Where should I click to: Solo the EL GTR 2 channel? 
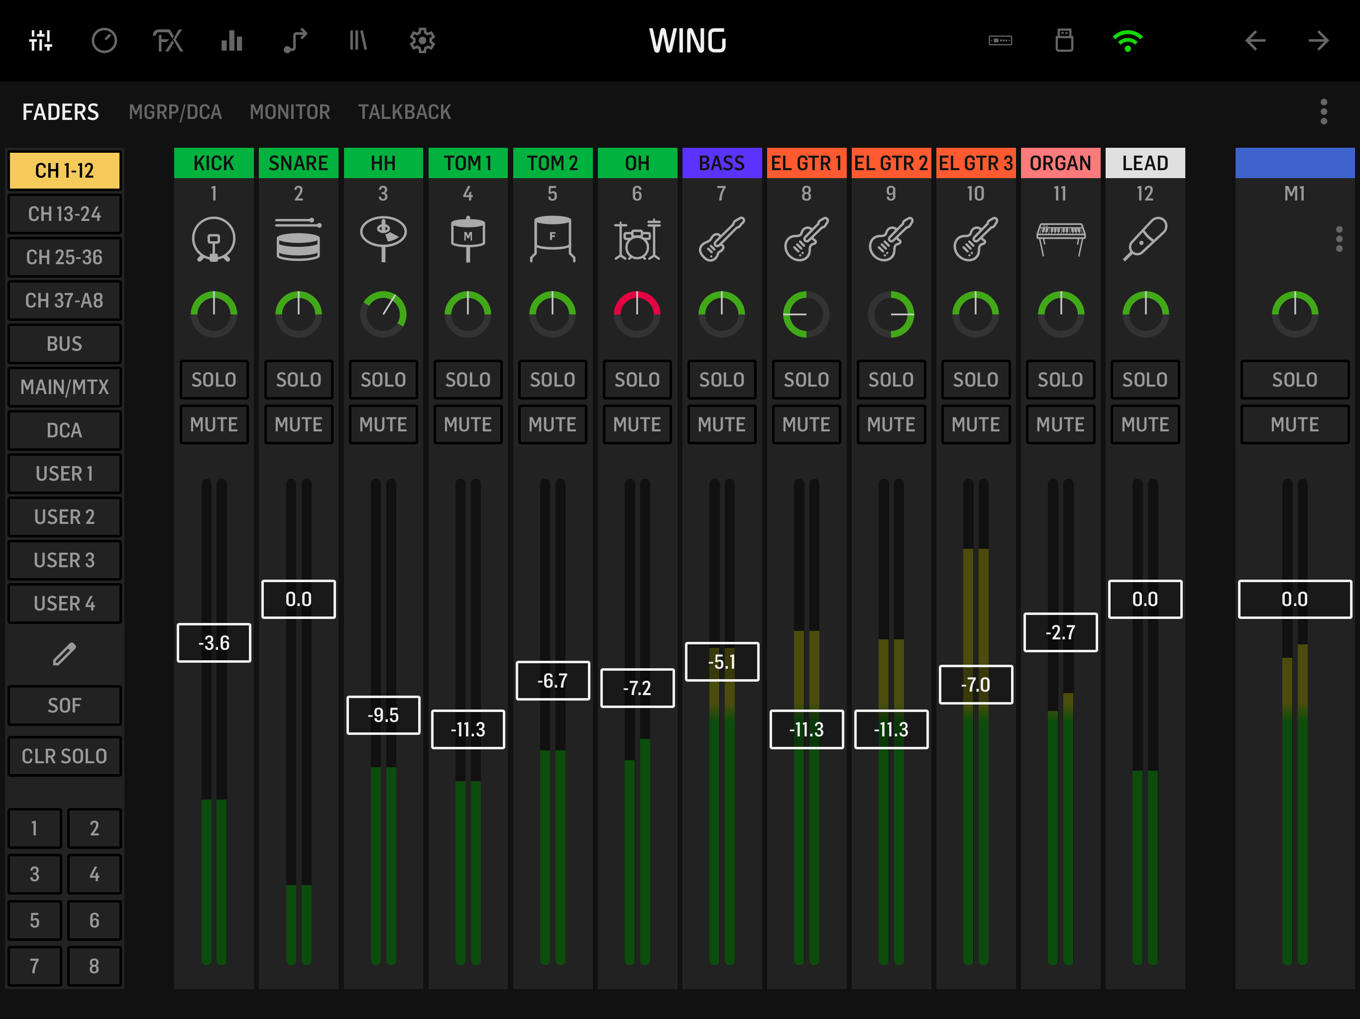891,380
